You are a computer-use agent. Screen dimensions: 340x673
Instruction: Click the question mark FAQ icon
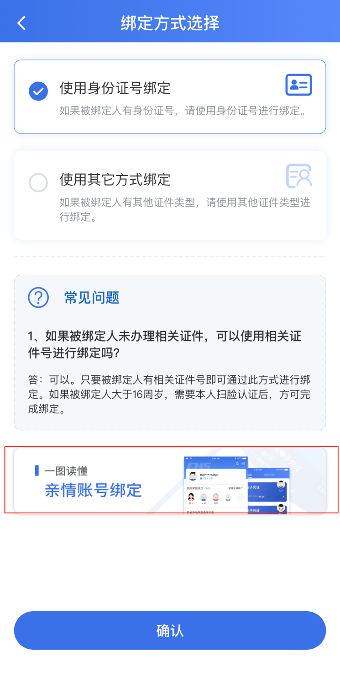(38, 298)
